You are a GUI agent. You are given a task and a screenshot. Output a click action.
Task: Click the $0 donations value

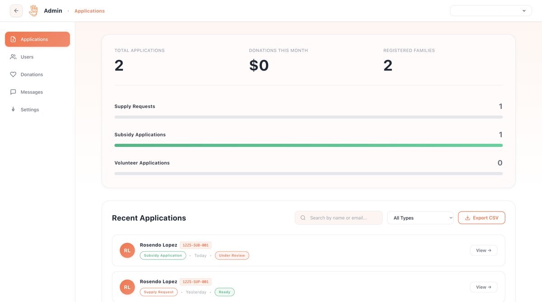point(259,66)
